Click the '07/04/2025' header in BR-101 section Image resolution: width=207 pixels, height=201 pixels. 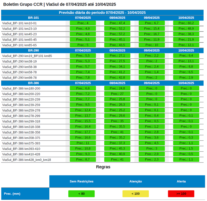click(x=83, y=18)
